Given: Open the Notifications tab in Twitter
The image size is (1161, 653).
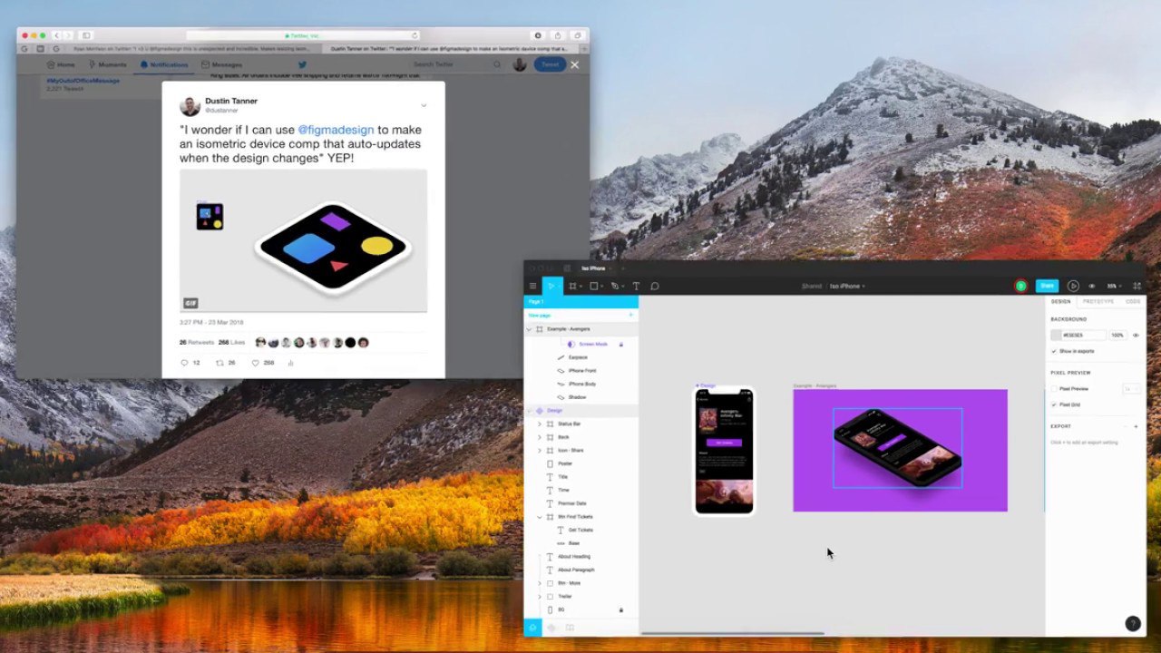Looking at the screenshot, I should tap(164, 64).
